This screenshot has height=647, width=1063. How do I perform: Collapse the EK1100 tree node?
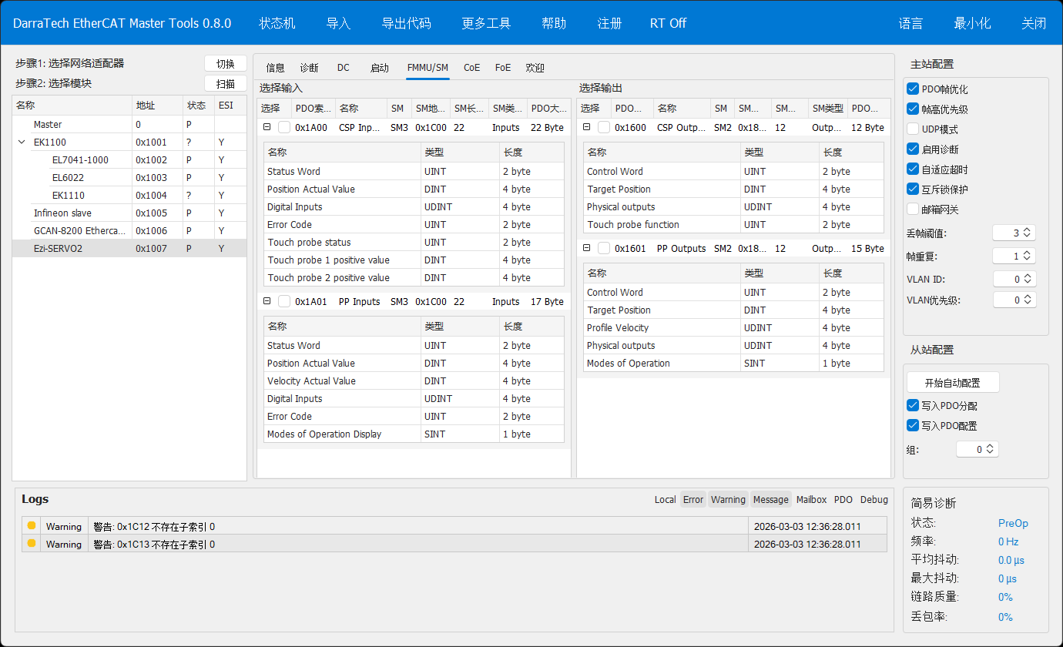pos(21,142)
